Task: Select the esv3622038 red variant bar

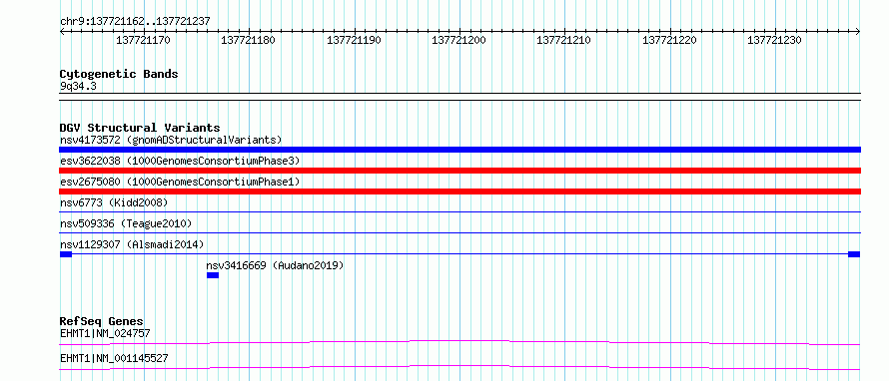Action: (459, 171)
